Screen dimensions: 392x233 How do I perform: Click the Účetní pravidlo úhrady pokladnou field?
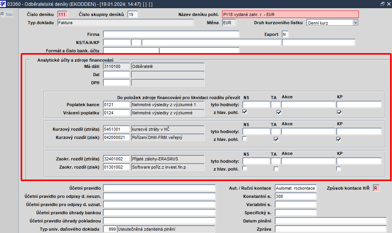[159, 221]
